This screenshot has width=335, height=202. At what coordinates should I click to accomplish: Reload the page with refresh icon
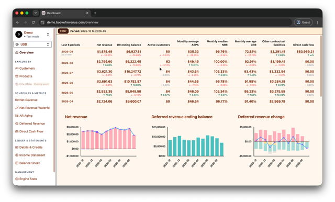point(33,22)
